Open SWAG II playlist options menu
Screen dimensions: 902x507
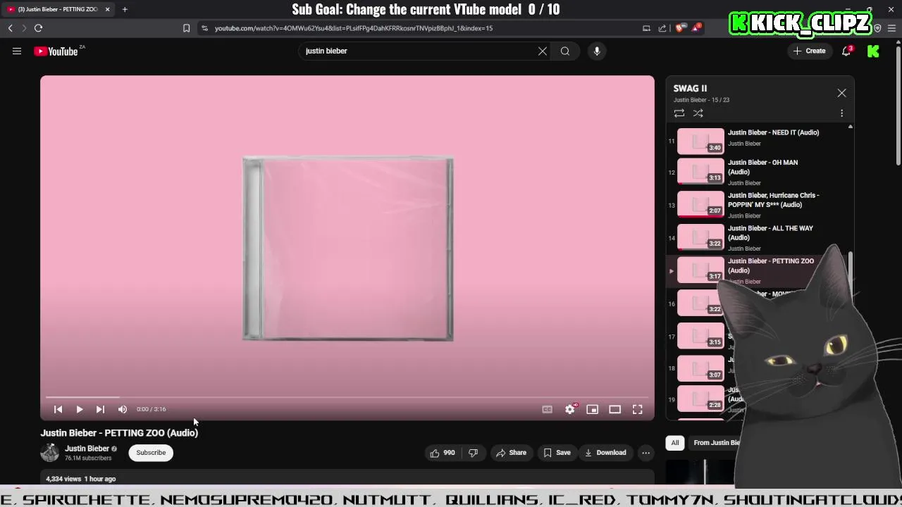click(841, 113)
